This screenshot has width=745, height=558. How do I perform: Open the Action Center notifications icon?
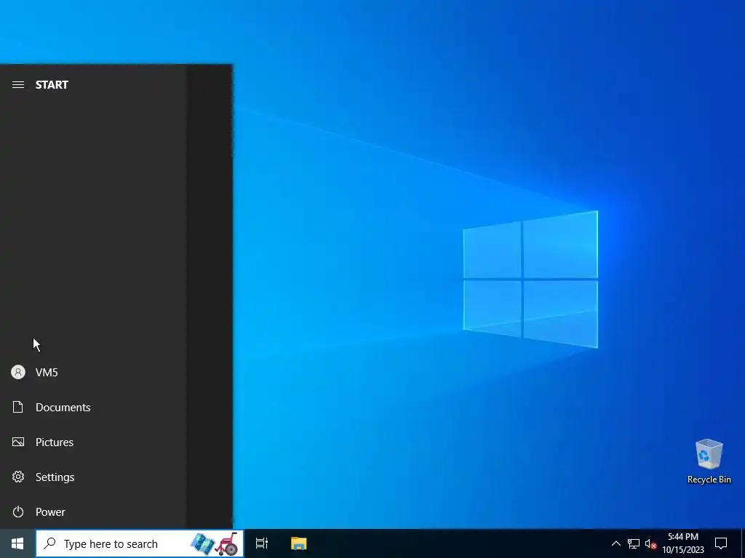coord(721,543)
